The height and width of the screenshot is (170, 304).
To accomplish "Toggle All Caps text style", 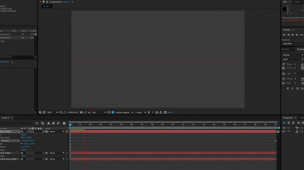I will pyautogui.click(x=298, y=89).
